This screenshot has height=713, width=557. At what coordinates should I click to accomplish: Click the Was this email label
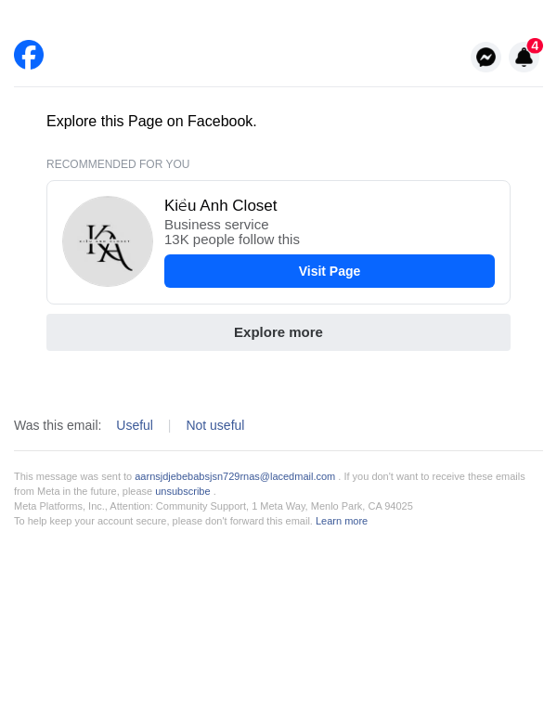point(58,425)
